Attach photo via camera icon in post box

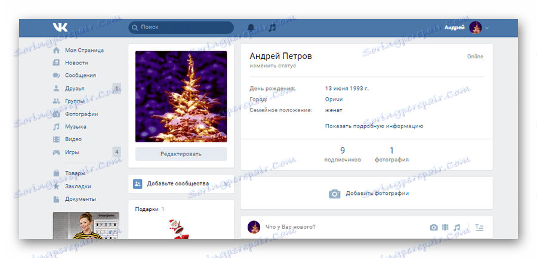[434, 227]
